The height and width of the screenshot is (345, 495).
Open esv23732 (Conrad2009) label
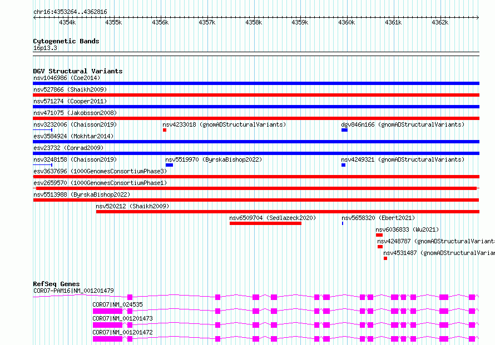point(68,148)
